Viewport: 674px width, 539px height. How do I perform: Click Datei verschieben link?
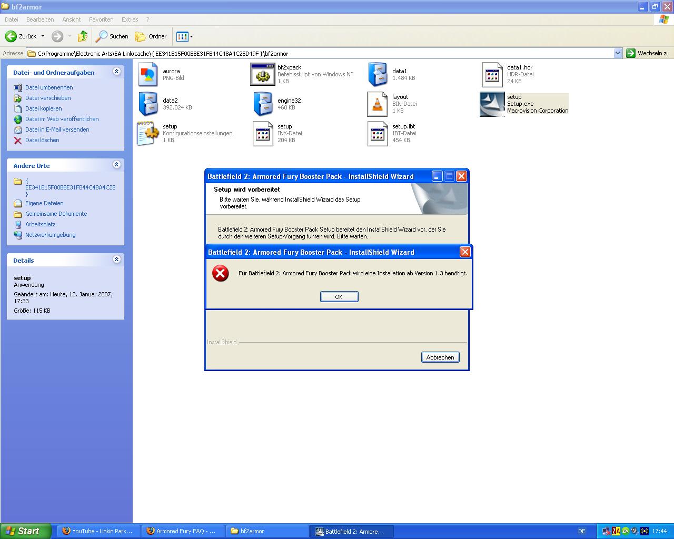(48, 98)
